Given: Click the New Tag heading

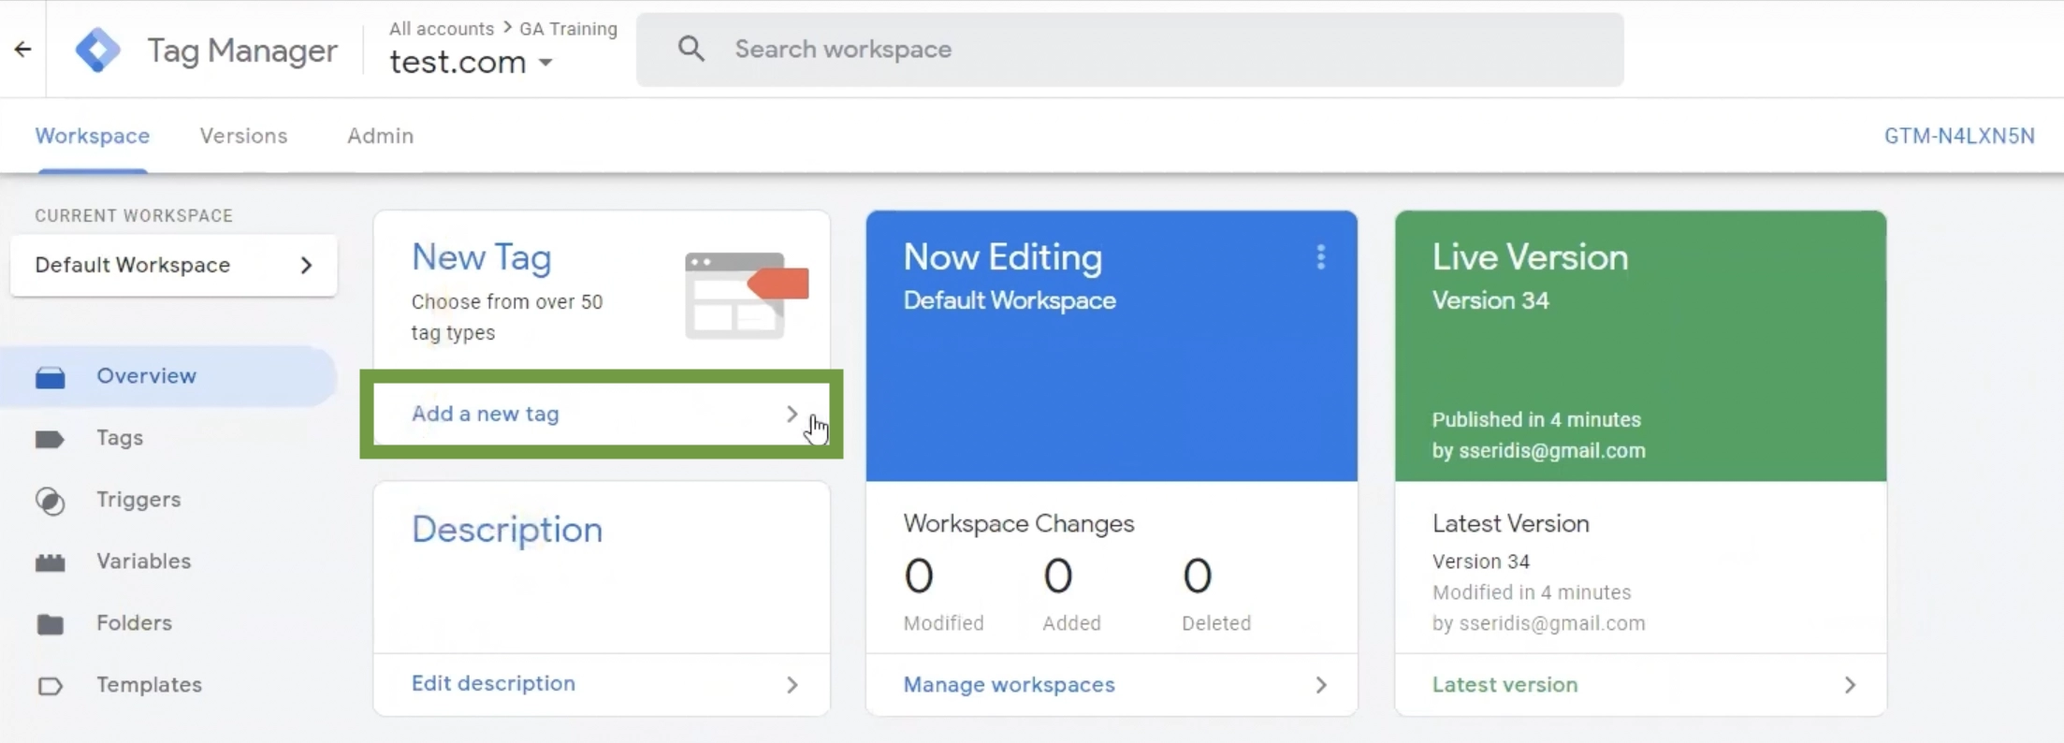Looking at the screenshot, I should pos(481,257).
